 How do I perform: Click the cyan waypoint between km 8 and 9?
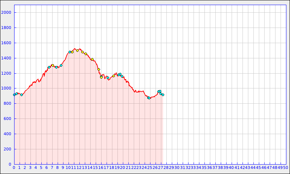coord(61,65)
